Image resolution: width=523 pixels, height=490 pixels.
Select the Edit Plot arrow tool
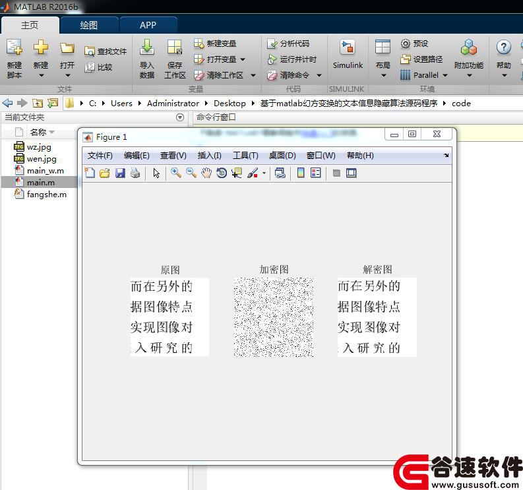click(x=156, y=173)
